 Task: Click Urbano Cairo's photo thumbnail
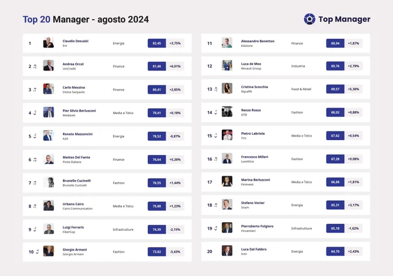tap(49, 205)
